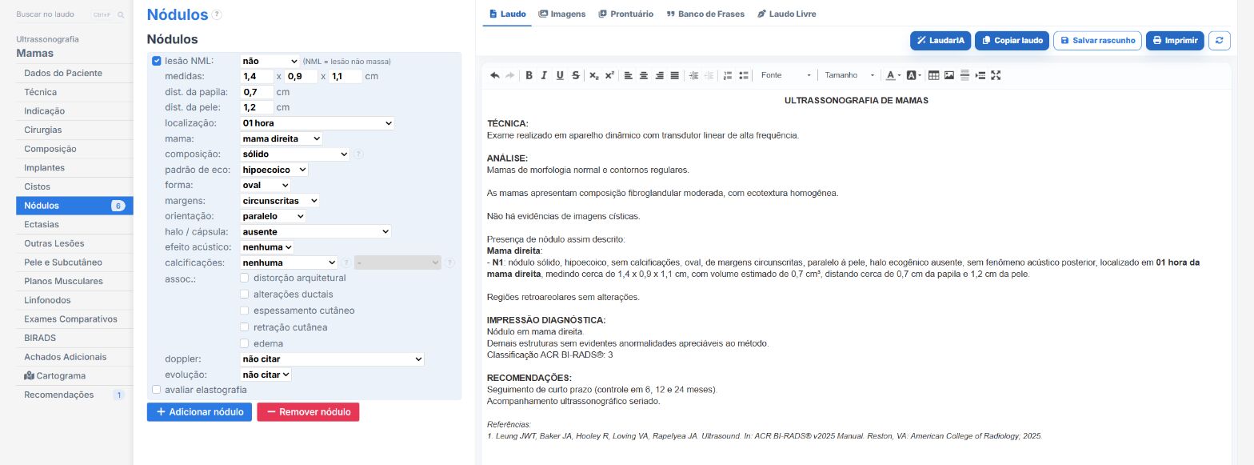This screenshot has width=1254, height=465.
Task: Enable avaliar elastografia checkbox
Action: [x=157, y=390]
